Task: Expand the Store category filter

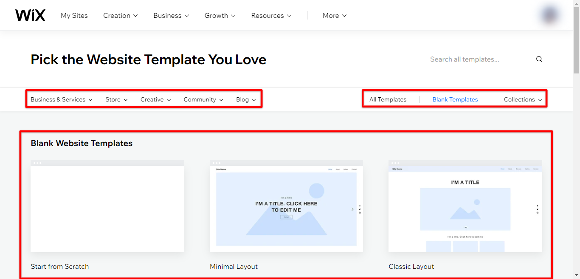Action: pos(115,99)
